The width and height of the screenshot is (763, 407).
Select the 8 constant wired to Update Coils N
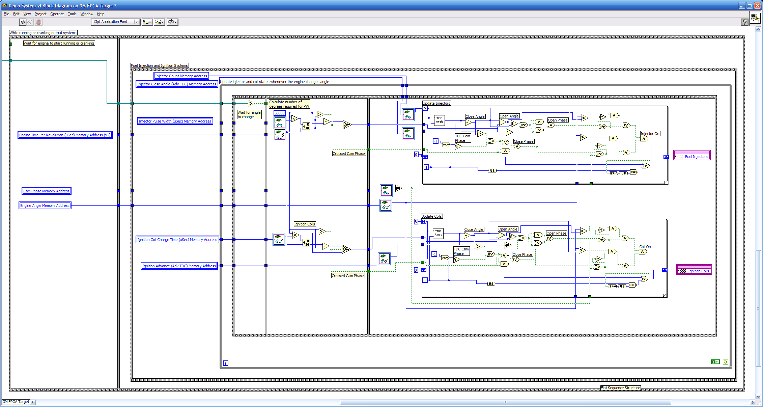coord(416,222)
